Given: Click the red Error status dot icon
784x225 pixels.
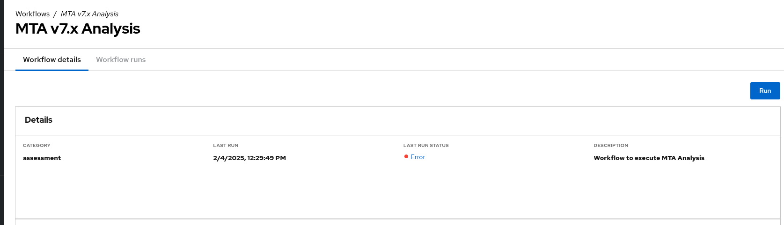Looking at the screenshot, I should [x=406, y=157].
